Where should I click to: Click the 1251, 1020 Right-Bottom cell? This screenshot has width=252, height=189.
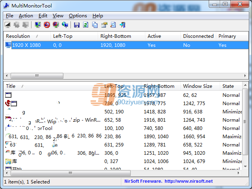pyautogui.click(x=156, y=153)
